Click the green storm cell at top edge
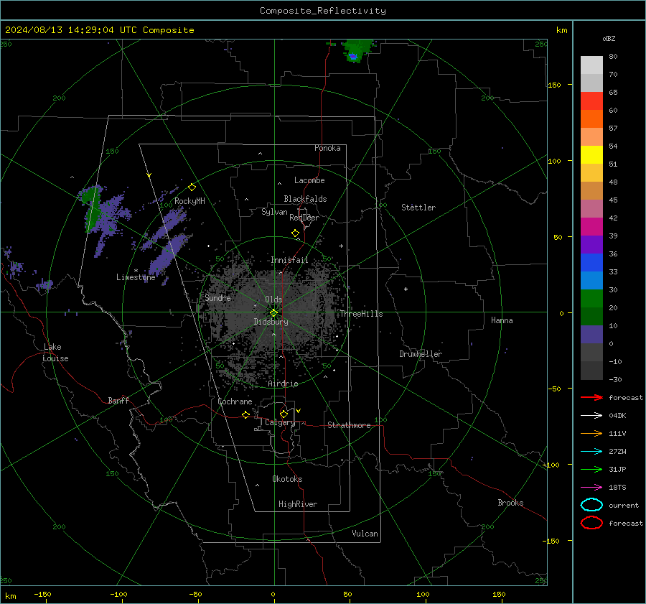This screenshot has height=604, width=646. tap(357, 50)
